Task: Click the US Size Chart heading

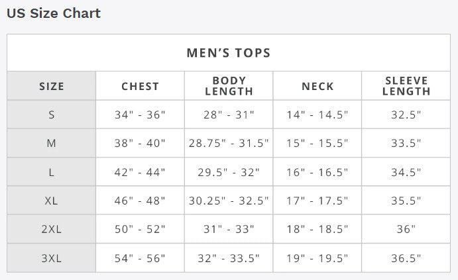Action: click(54, 13)
